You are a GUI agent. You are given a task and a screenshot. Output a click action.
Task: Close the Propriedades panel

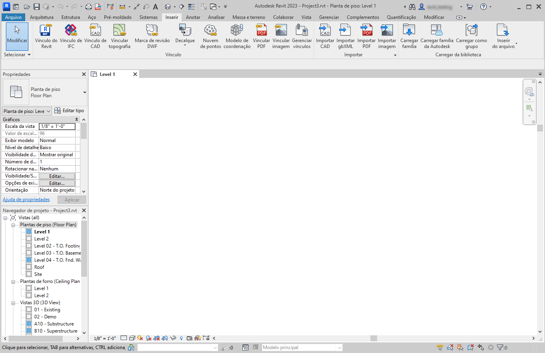click(x=84, y=74)
